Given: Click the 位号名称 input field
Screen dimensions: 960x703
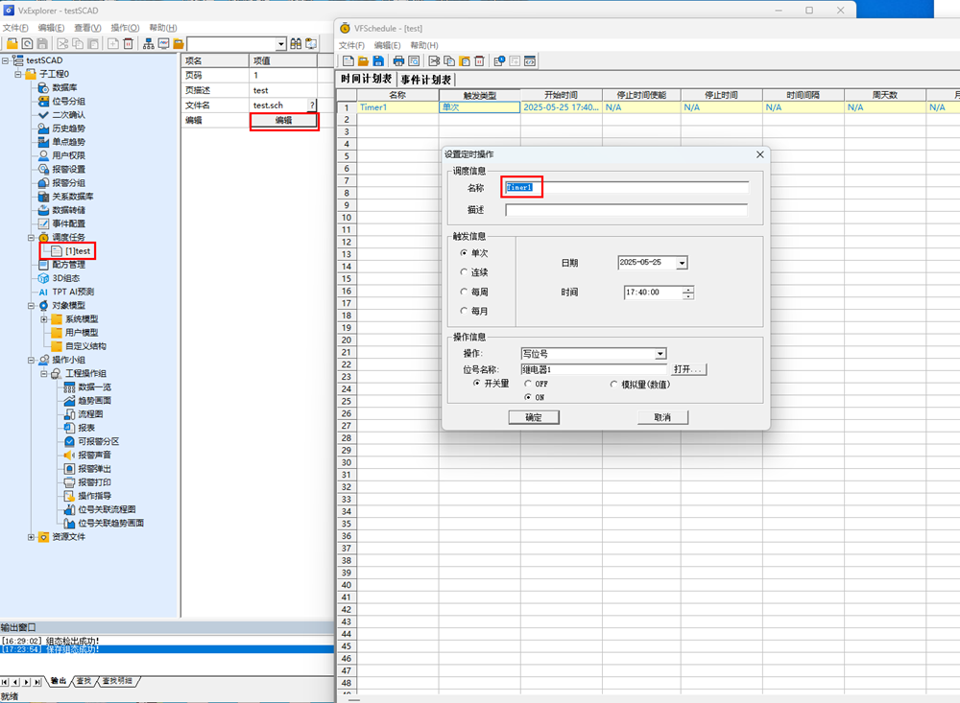Looking at the screenshot, I should pos(593,369).
